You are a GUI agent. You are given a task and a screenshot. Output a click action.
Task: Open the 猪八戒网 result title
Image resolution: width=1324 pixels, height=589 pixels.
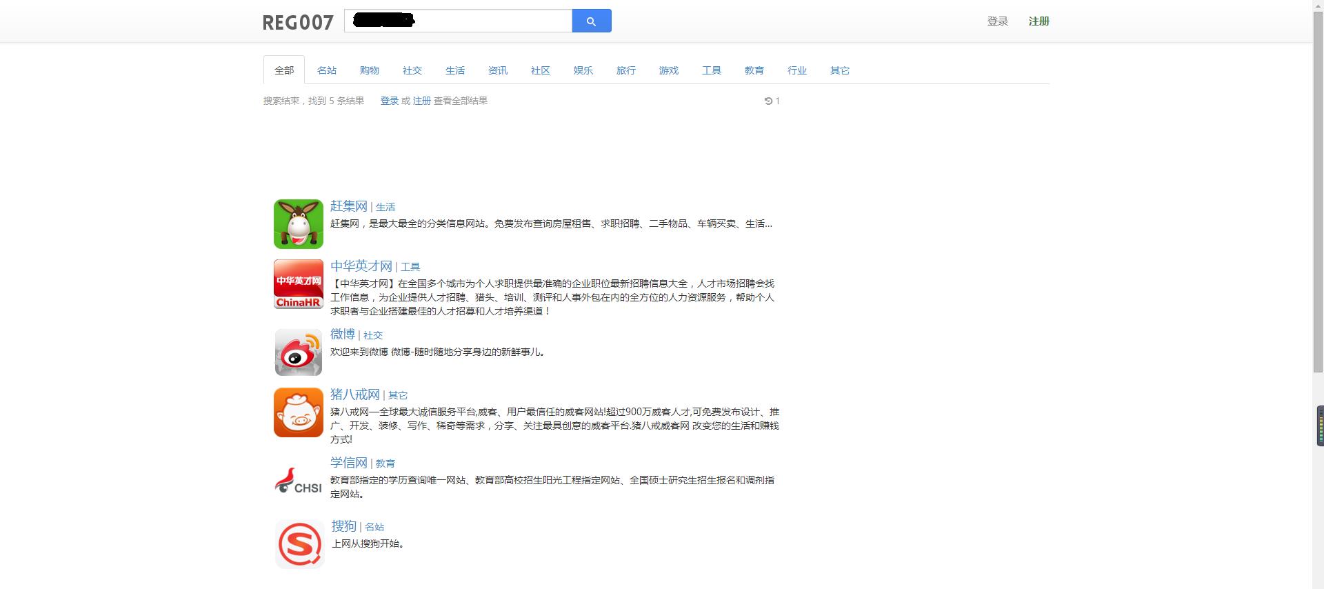click(355, 395)
